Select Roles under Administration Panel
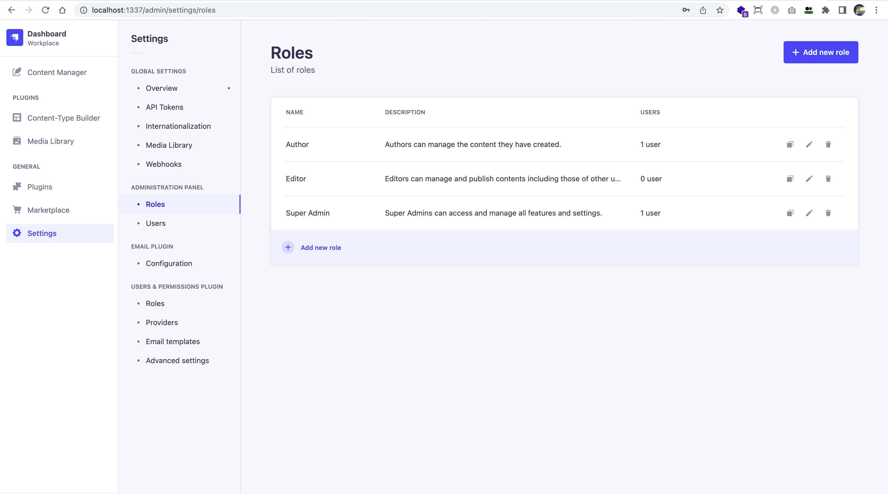888x494 pixels. coord(155,204)
